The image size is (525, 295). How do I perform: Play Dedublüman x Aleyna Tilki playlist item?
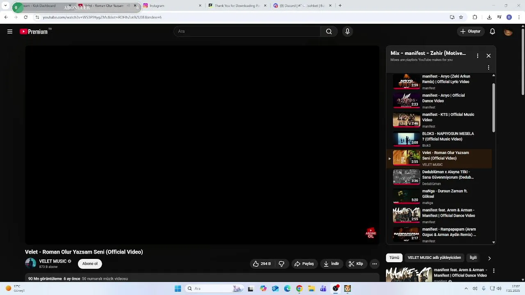click(439, 177)
